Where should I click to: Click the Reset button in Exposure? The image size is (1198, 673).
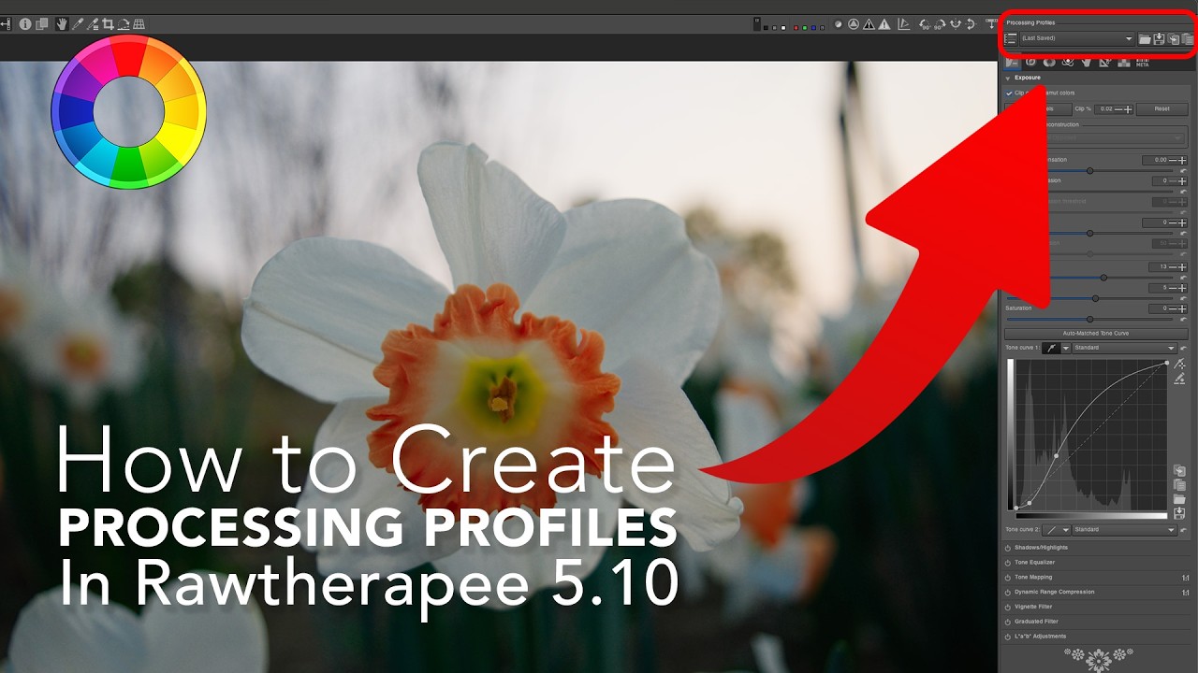click(x=1161, y=108)
